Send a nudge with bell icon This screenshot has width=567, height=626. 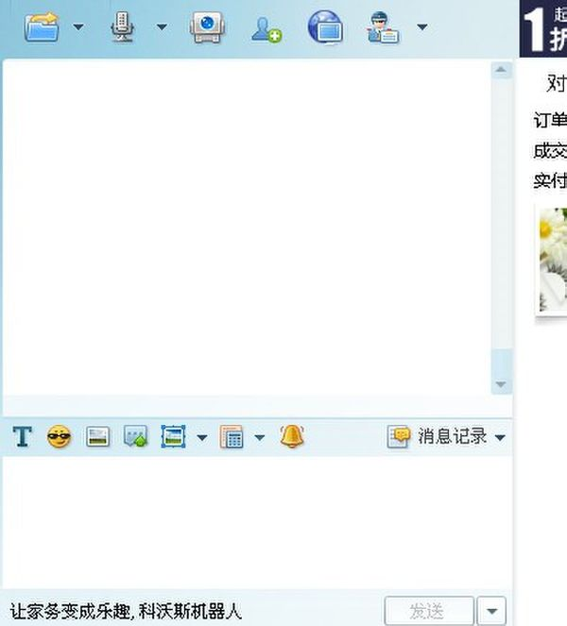(x=292, y=436)
